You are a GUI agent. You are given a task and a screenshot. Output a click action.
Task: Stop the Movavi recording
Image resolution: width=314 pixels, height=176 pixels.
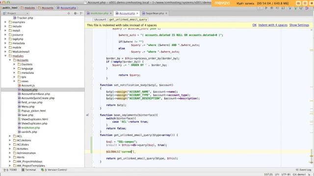[312, 3]
